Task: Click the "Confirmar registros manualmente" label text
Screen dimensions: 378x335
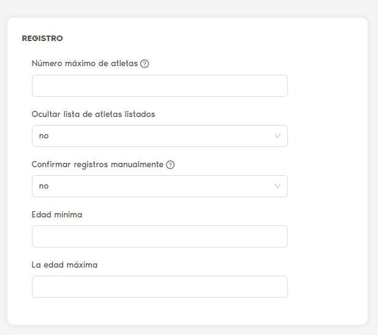Action: pos(97,164)
